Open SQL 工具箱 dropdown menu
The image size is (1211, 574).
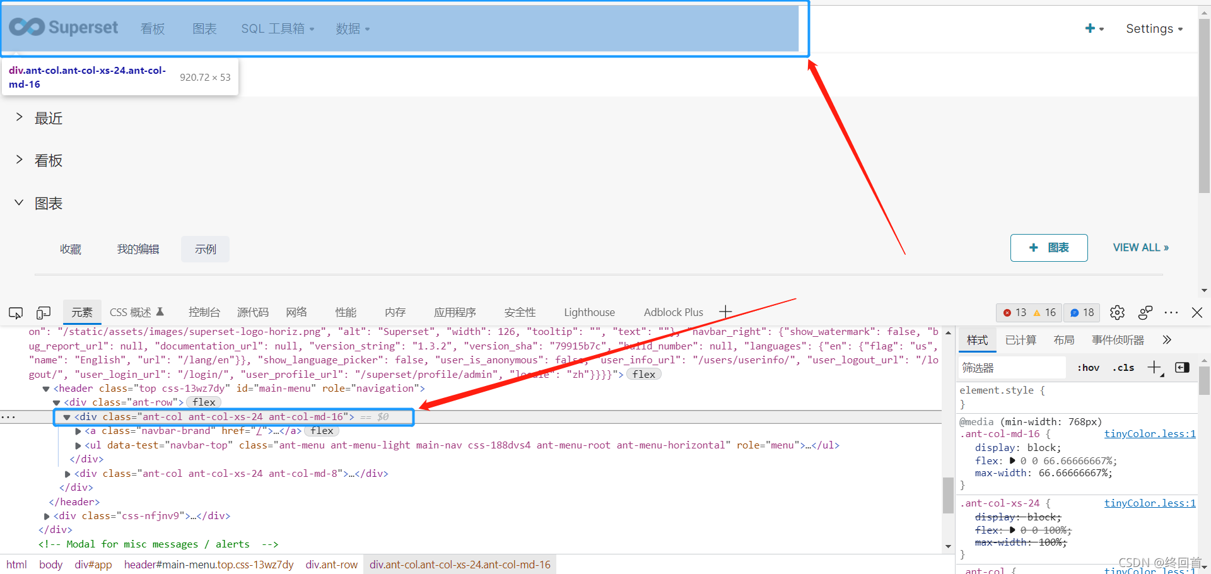[x=278, y=28]
